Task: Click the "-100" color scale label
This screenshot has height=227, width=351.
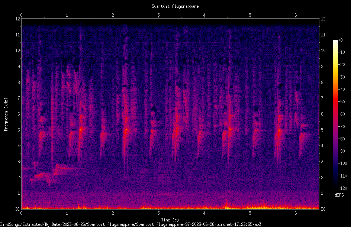Action: click(342, 163)
